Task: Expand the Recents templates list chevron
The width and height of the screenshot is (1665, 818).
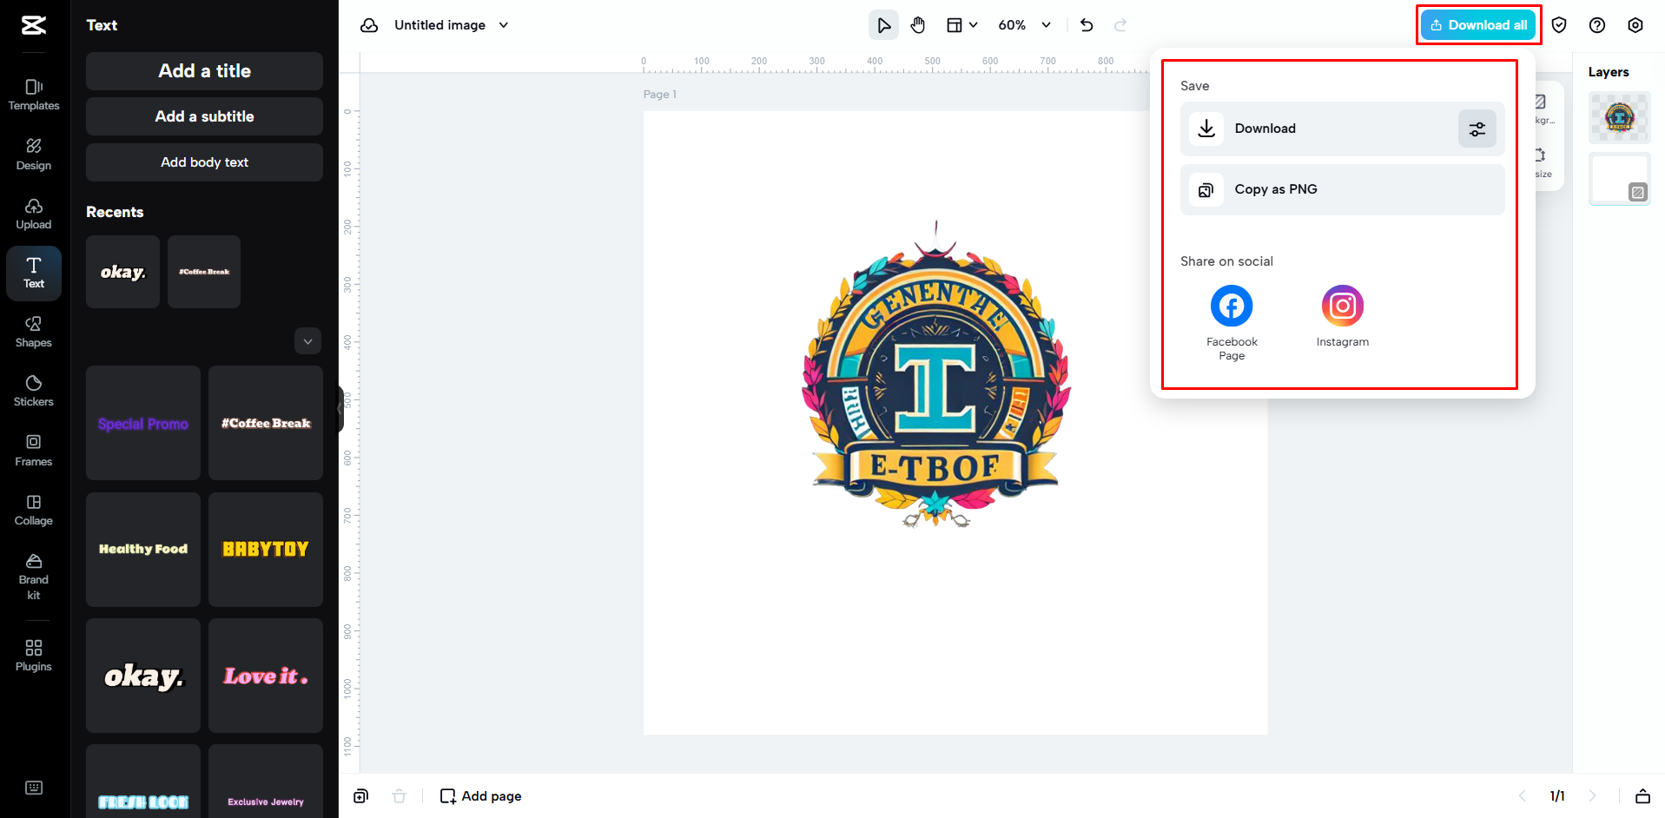Action: coord(307,340)
